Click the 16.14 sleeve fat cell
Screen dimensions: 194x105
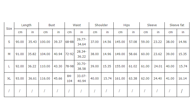point(183,79)
